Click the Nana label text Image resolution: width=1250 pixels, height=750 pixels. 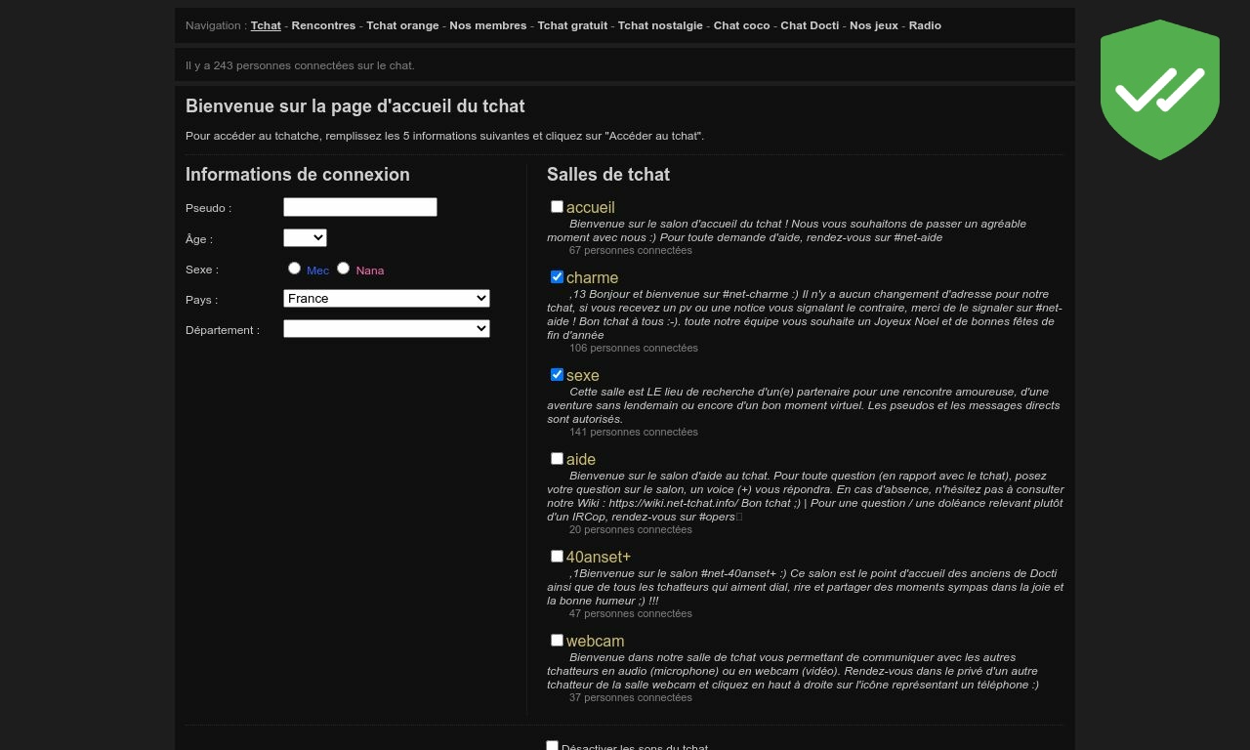click(x=370, y=271)
